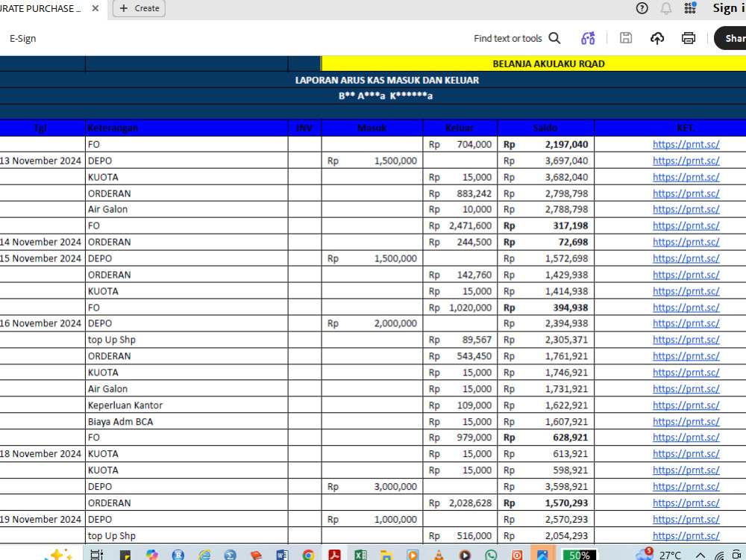Click the cloud upload icon

[x=657, y=38]
